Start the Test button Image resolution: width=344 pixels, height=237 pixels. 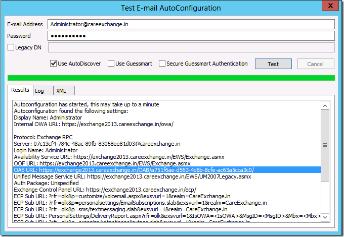(x=273, y=64)
